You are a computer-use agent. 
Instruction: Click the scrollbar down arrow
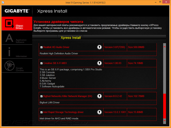click(x=165, y=120)
